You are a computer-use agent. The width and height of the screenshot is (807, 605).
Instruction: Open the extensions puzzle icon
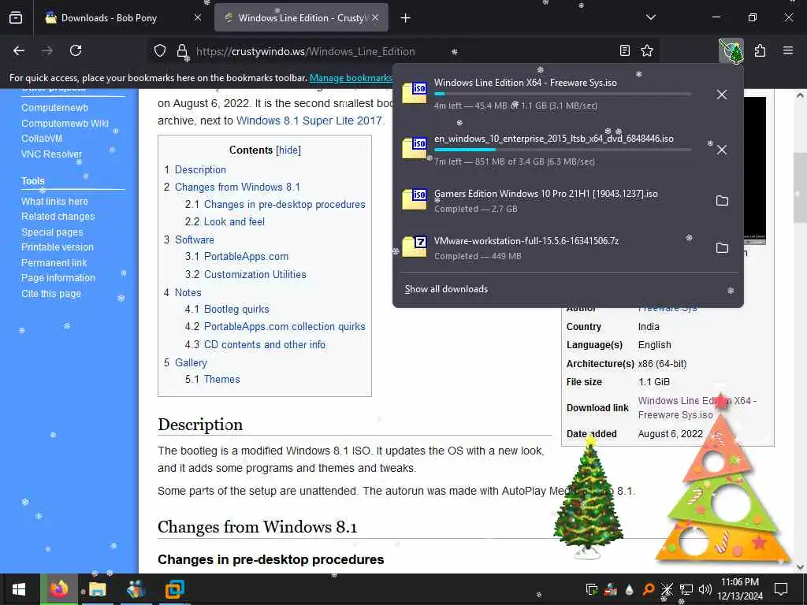click(760, 50)
